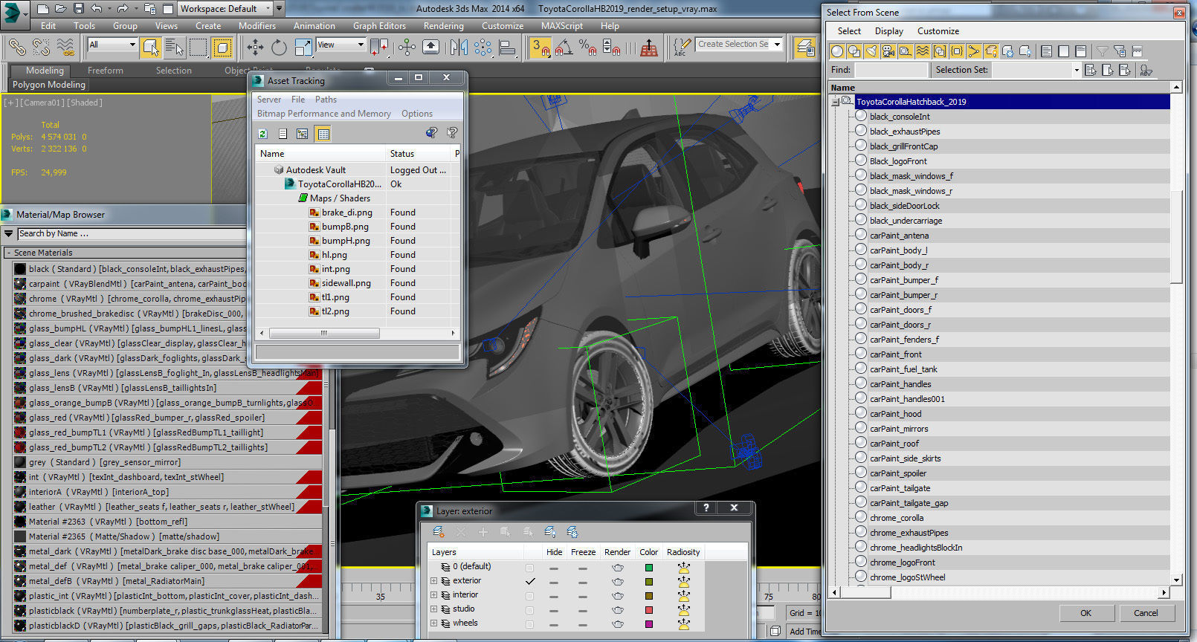Viewport: 1197px width, 642px height.
Task: Click Cancel in Select From Scene dialog
Action: coord(1145,613)
